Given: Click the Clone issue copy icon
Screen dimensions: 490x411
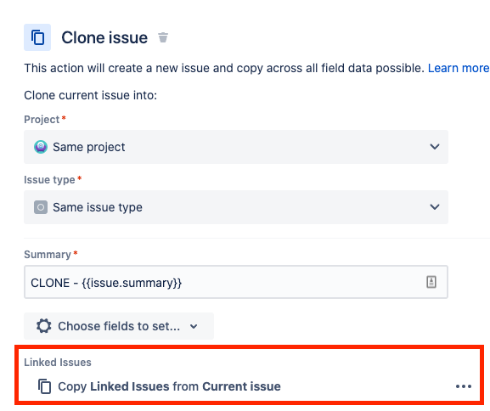Looking at the screenshot, I should 37,37.
